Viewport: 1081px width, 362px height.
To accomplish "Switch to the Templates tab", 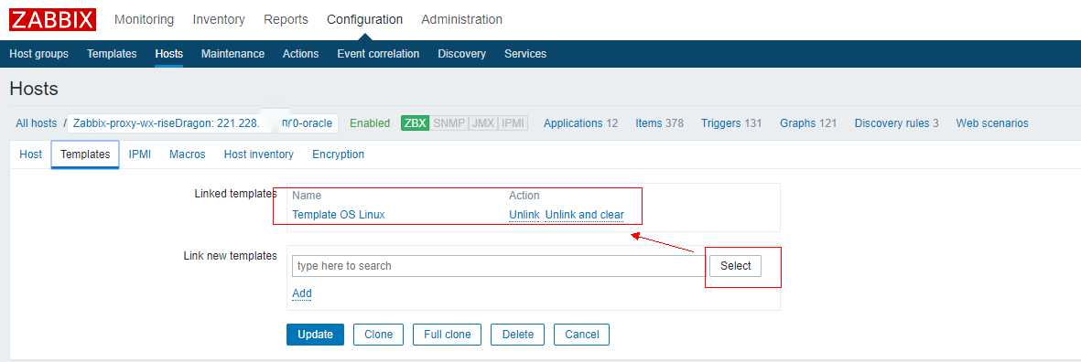I will pos(85,154).
